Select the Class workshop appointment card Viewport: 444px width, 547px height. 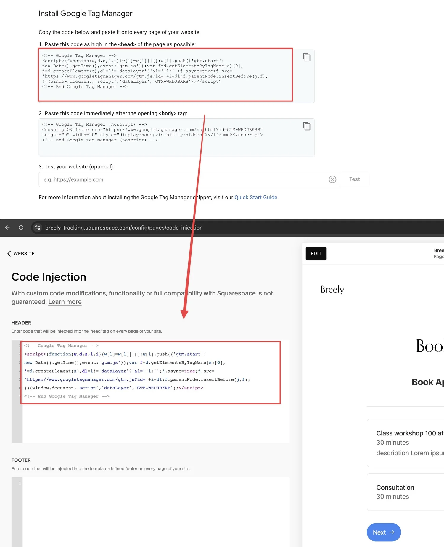pos(406,443)
